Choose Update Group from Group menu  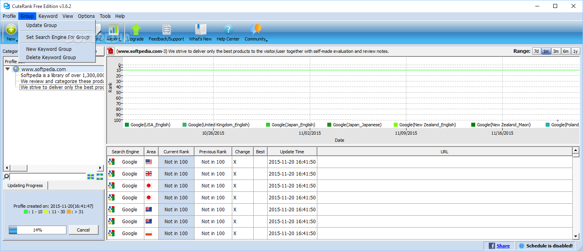(x=57, y=25)
